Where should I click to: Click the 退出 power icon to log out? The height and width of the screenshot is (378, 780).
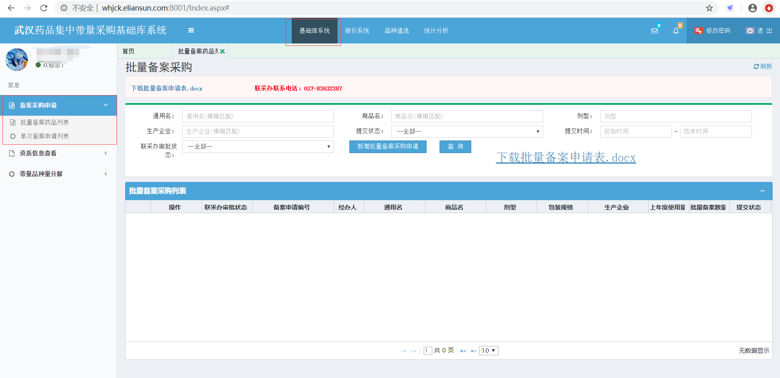pyautogui.click(x=750, y=30)
